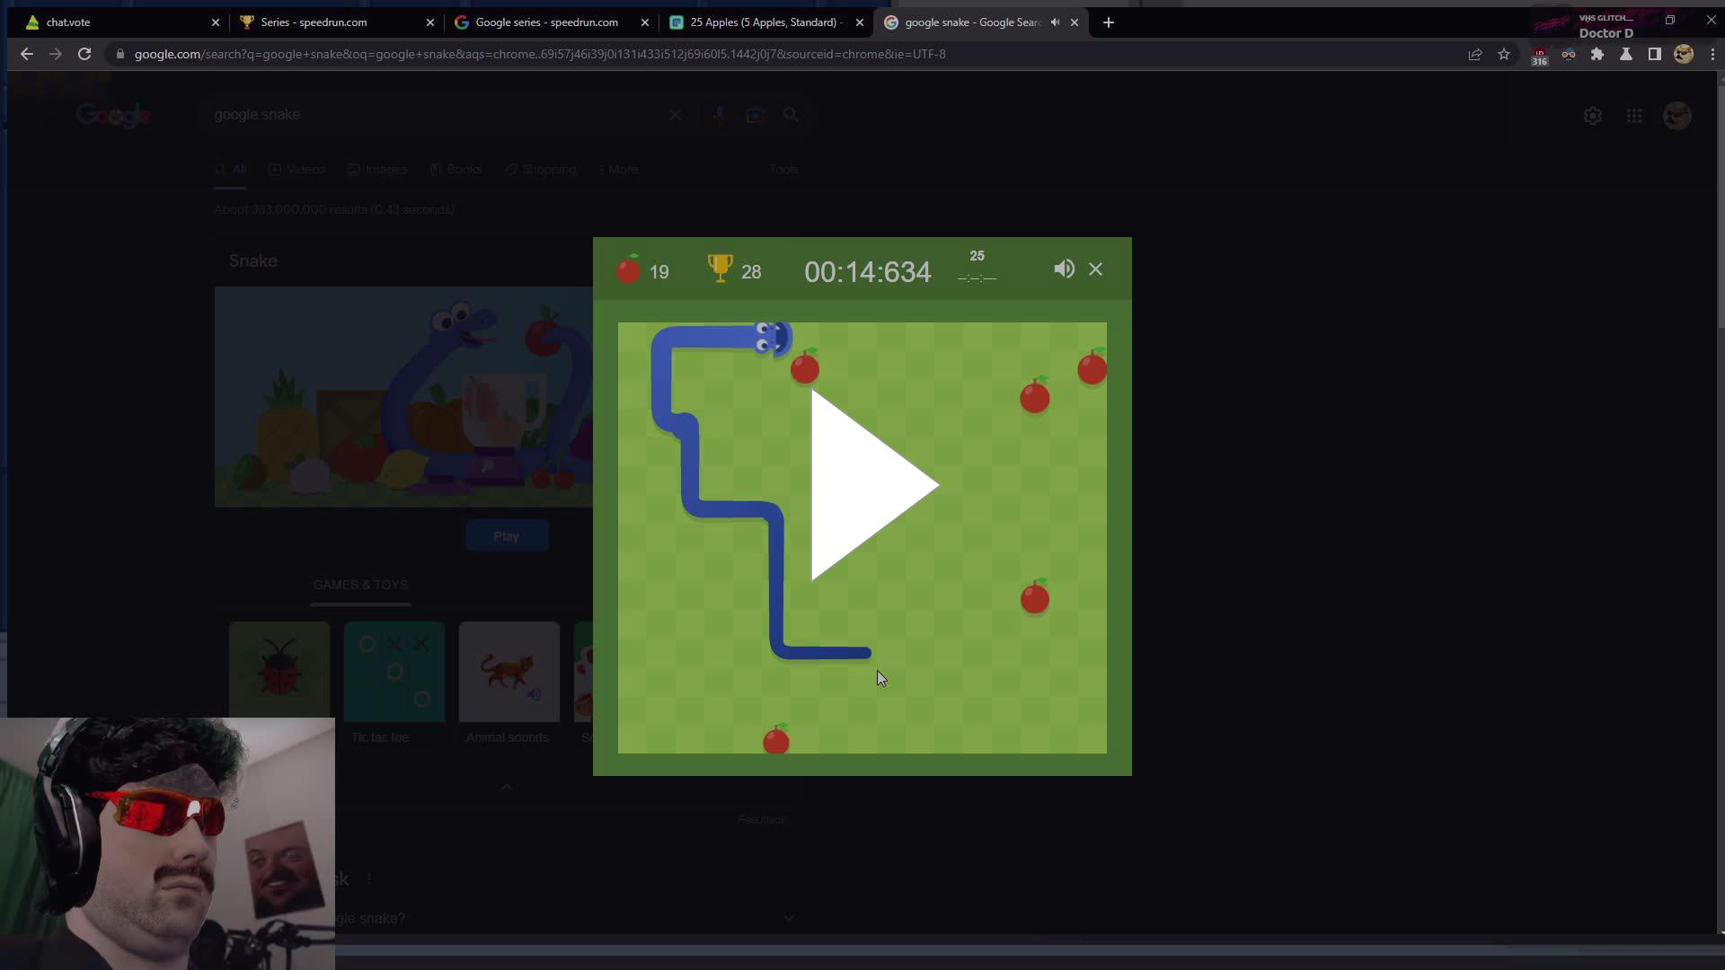Open the Animal sounds card

tap(509, 684)
